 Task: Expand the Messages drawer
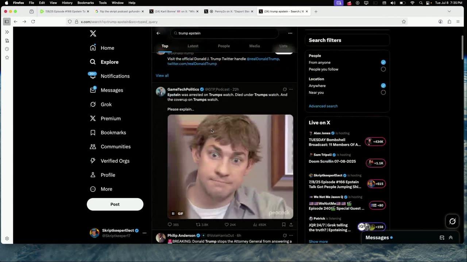451,238
